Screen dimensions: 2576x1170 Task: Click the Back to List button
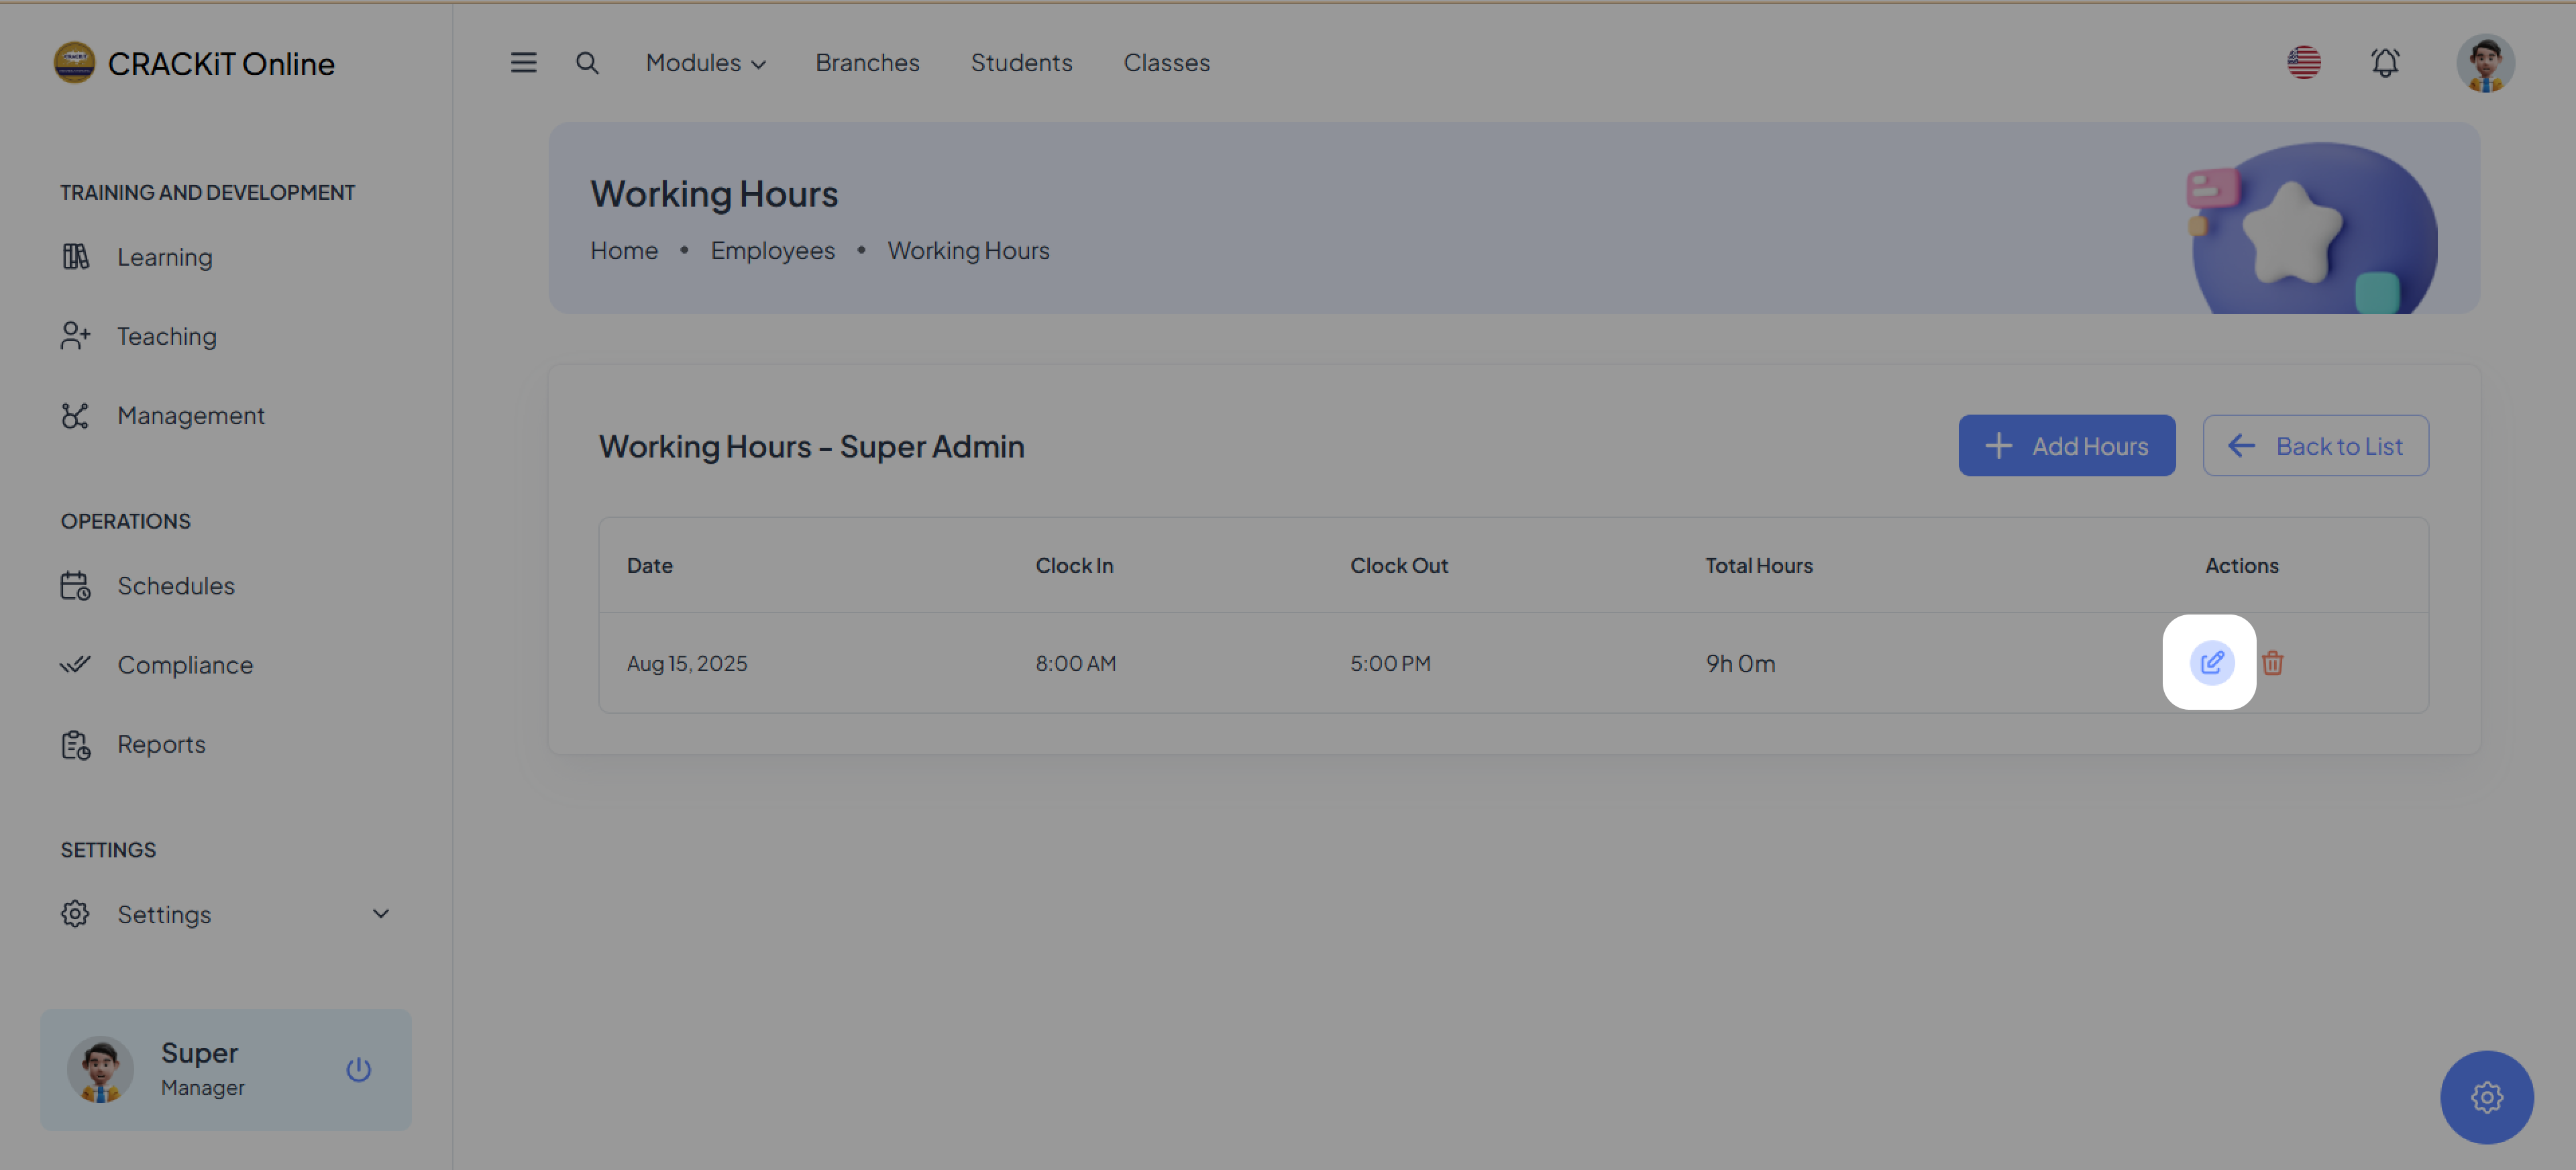(x=2315, y=446)
